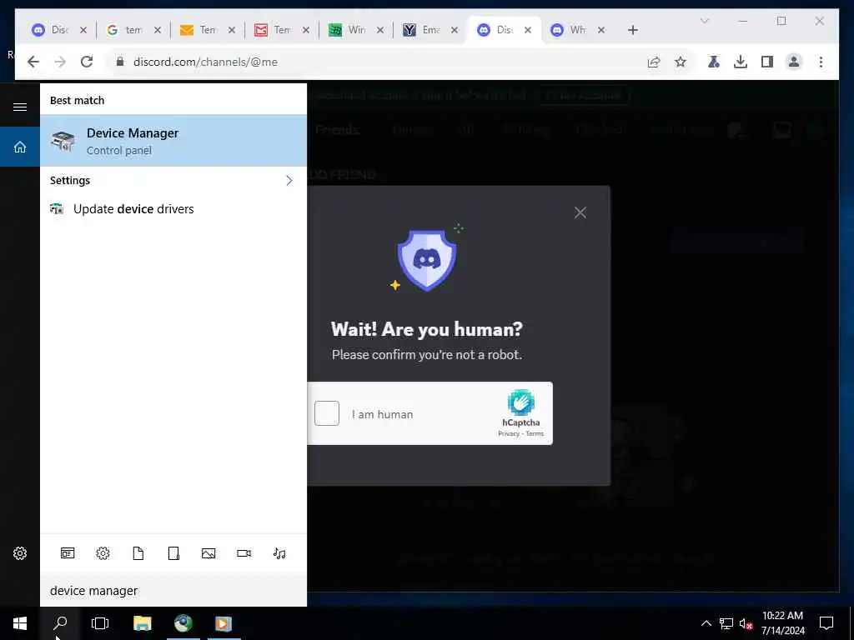Open Task View on taskbar
The image size is (854, 640).
(x=100, y=623)
